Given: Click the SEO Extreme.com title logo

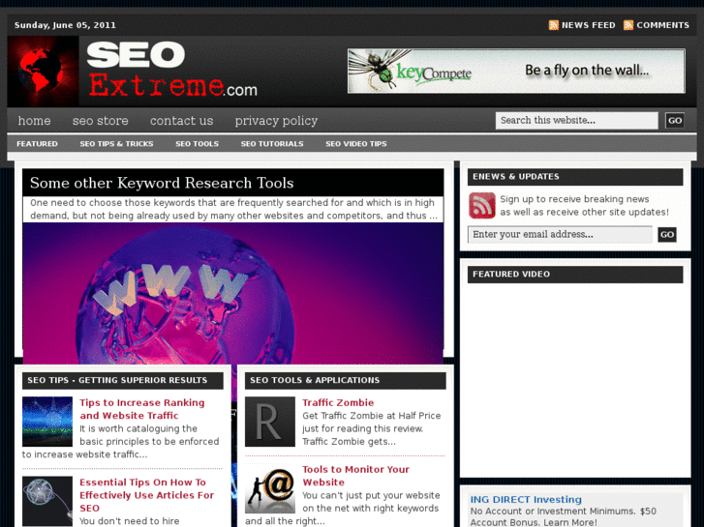Looking at the screenshot, I should point(172,70).
